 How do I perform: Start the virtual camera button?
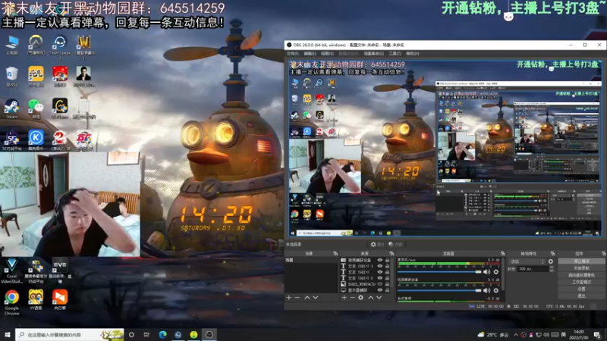[581, 275]
